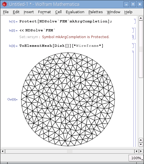Click the vertical scrollbar up arrow
The image size is (144, 164).
coord(141,18)
